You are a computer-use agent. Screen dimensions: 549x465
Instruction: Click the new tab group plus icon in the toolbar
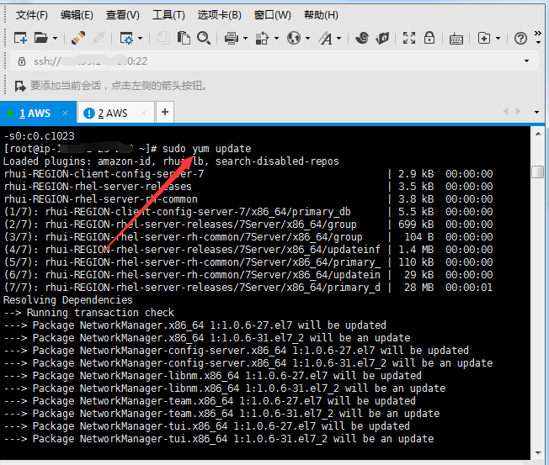pos(484,38)
